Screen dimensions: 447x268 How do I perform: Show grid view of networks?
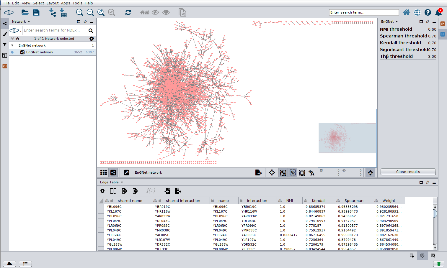tap(104, 172)
